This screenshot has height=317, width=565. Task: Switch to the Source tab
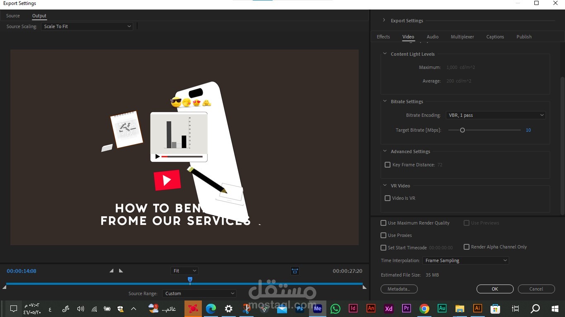[x=13, y=16]
